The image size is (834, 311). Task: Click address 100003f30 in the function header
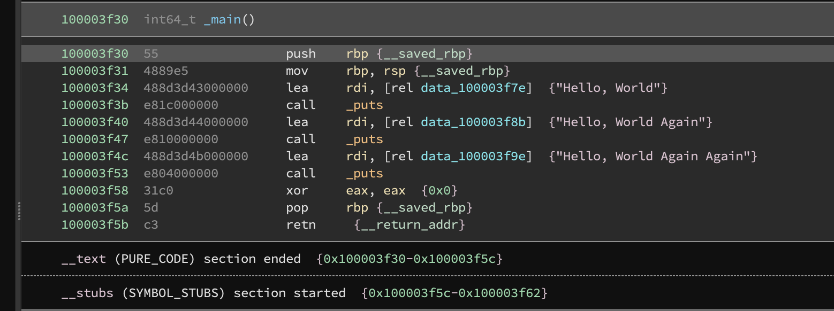pos(95,20)
